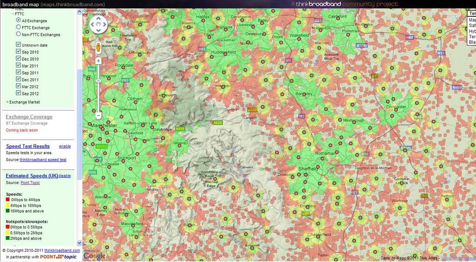Click the exchange marker at Glossop
The height and width of the screenshot is (262, 476).
179,145
